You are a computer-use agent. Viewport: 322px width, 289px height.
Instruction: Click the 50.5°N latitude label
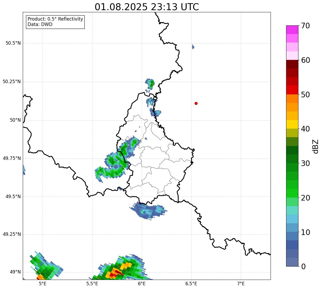(x=13, y=43)
